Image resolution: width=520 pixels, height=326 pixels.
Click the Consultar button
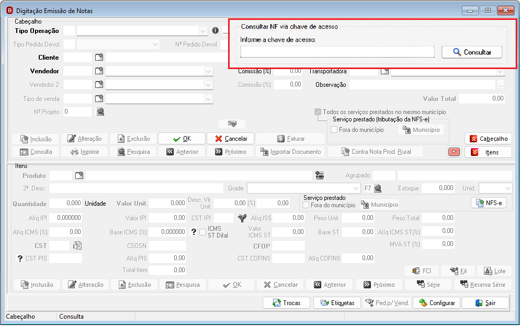pos(471,52)
